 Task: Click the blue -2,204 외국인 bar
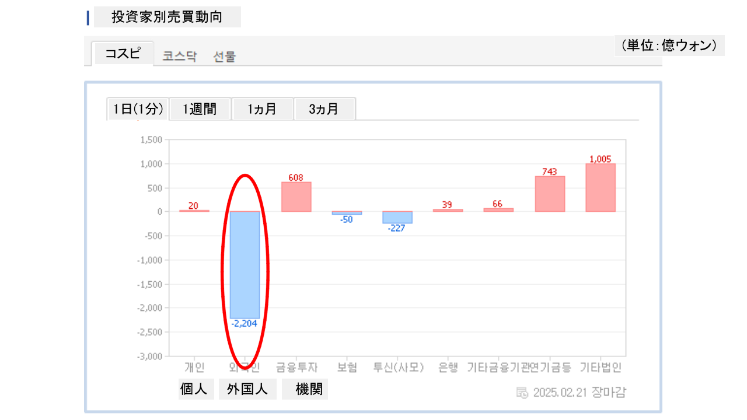click(245, 264)
